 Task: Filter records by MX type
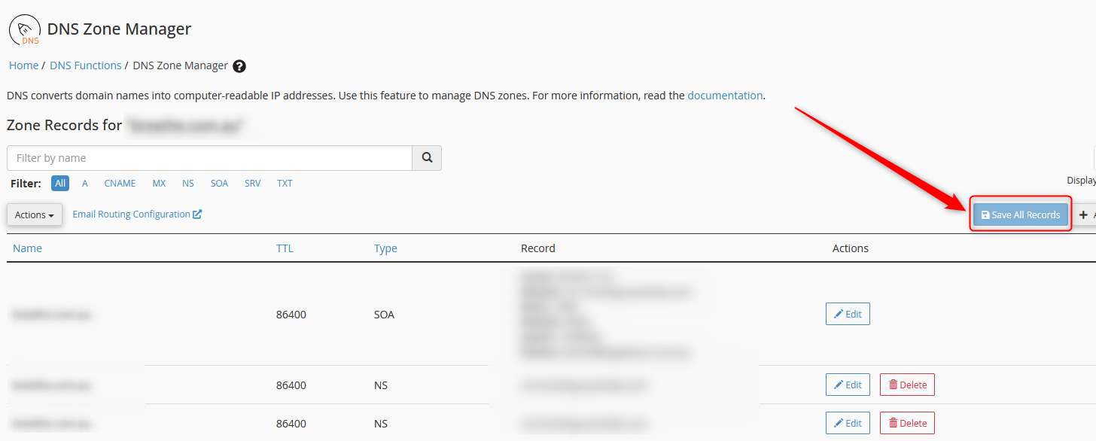pos(159,184)
